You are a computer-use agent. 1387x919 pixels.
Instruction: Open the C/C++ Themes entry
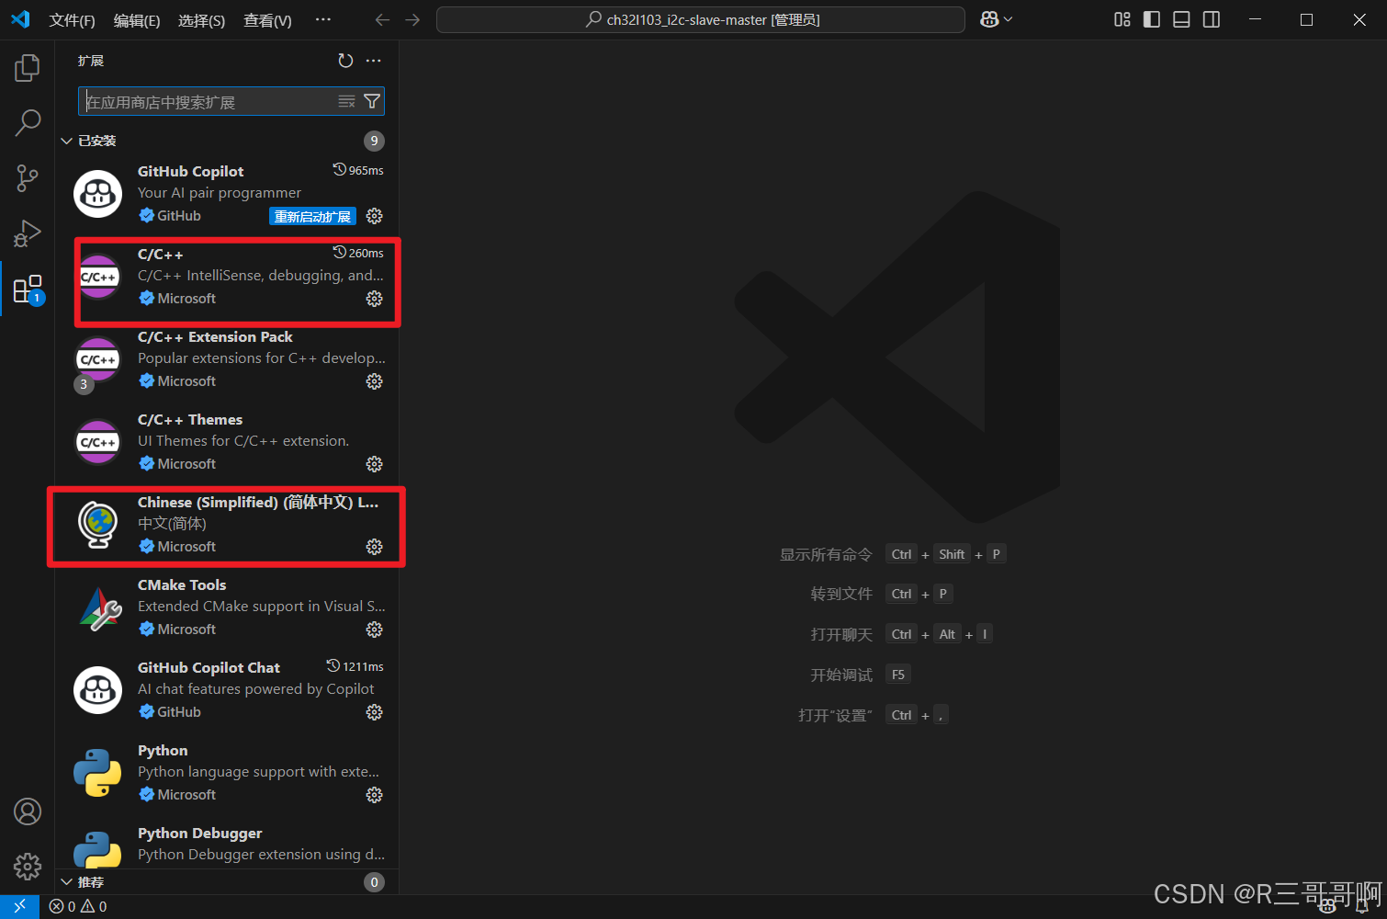(x=227, y=442)
